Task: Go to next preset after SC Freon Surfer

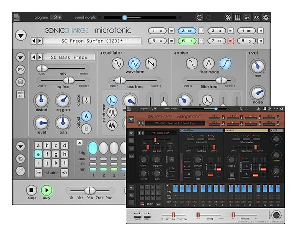Action: click(x=40, y=41)
